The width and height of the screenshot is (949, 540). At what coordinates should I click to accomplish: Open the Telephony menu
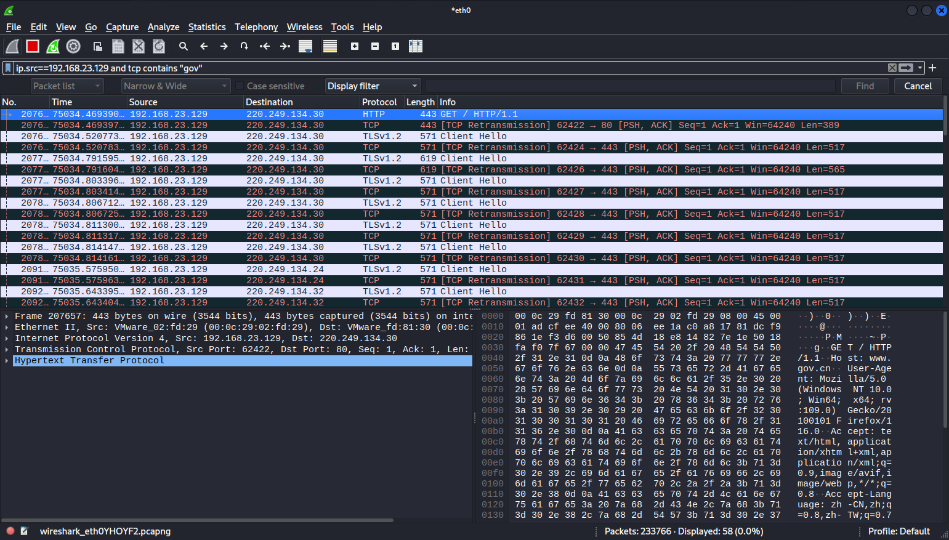(256, 27)
